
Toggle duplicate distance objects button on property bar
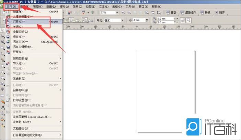(x=183, y=20)
